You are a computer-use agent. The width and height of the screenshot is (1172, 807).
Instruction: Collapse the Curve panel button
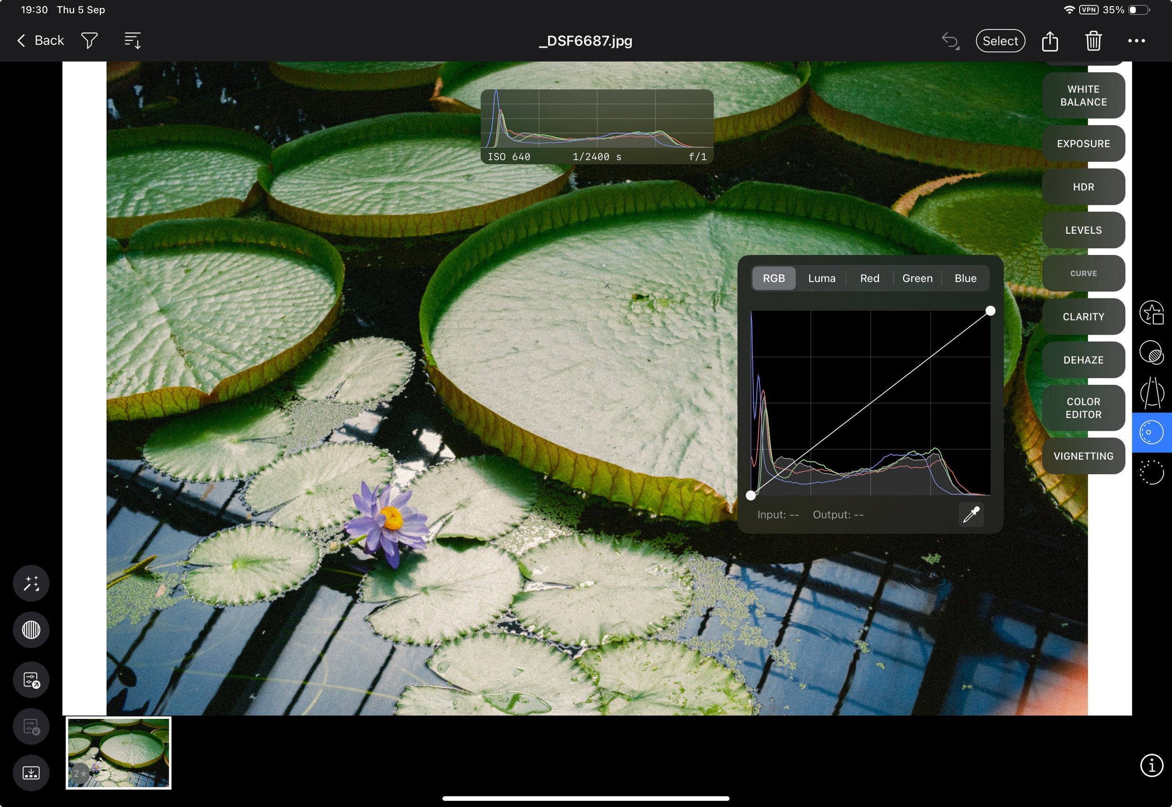click(x=1083, y=274)
